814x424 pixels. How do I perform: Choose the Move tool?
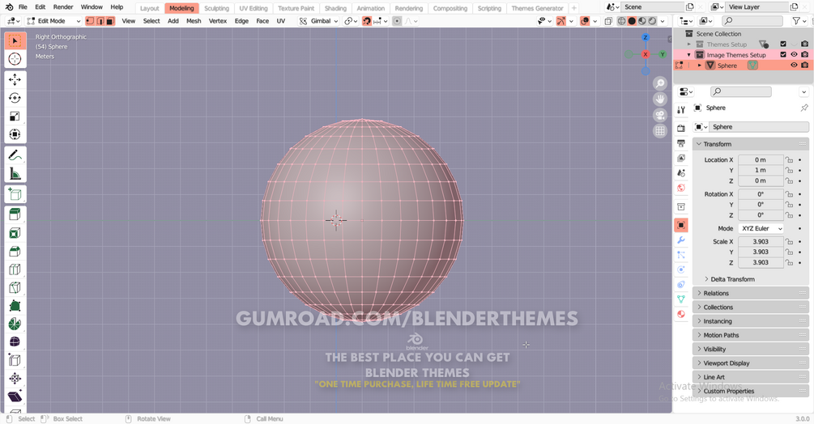tap(15, 79)
